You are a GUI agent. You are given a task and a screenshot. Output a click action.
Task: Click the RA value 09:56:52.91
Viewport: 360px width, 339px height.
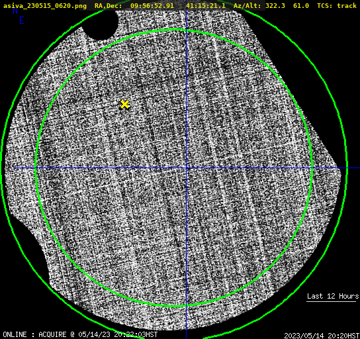pos(152,5)
